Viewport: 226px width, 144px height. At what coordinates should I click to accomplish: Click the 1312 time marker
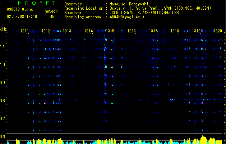point(46,31)
